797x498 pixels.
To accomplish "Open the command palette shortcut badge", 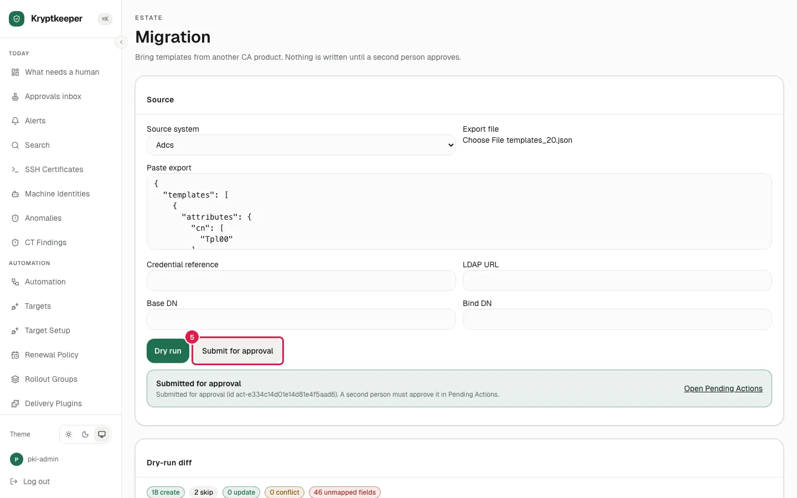I will tap(105, 19).
